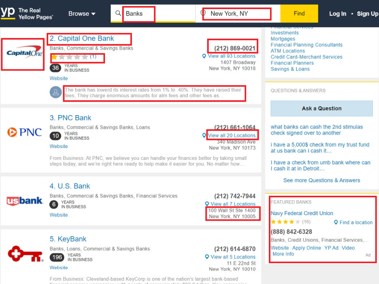Click the location pin icon in search bar
This screenshot has height=284, width=379.
[x=203, y=13]
